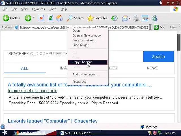Open the Tools menu
Screen dimensions: 181x136
point(53,9)
